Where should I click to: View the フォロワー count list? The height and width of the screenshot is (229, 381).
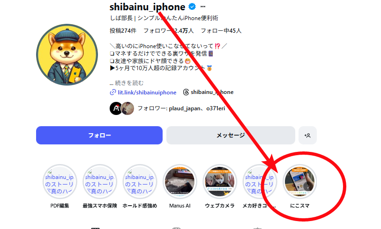click(169, 31)
